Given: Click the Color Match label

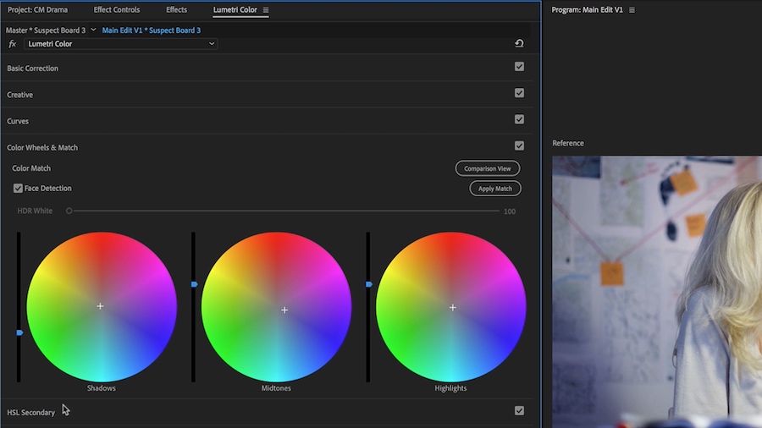Looking at the screenshot, I should (31, 168).
